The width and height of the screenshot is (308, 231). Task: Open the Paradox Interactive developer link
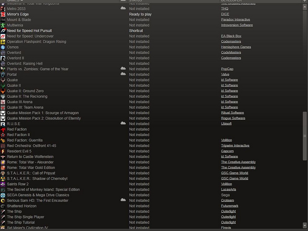[235, 20]
